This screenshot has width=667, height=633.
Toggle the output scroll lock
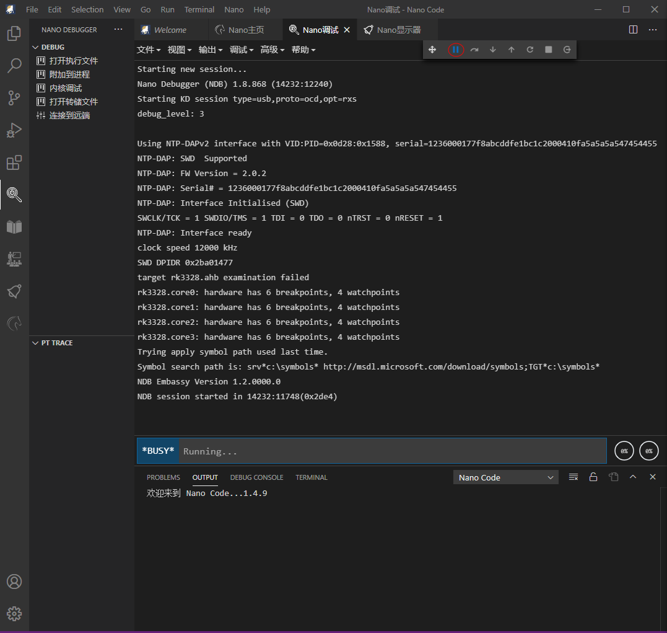click(593, 477)
